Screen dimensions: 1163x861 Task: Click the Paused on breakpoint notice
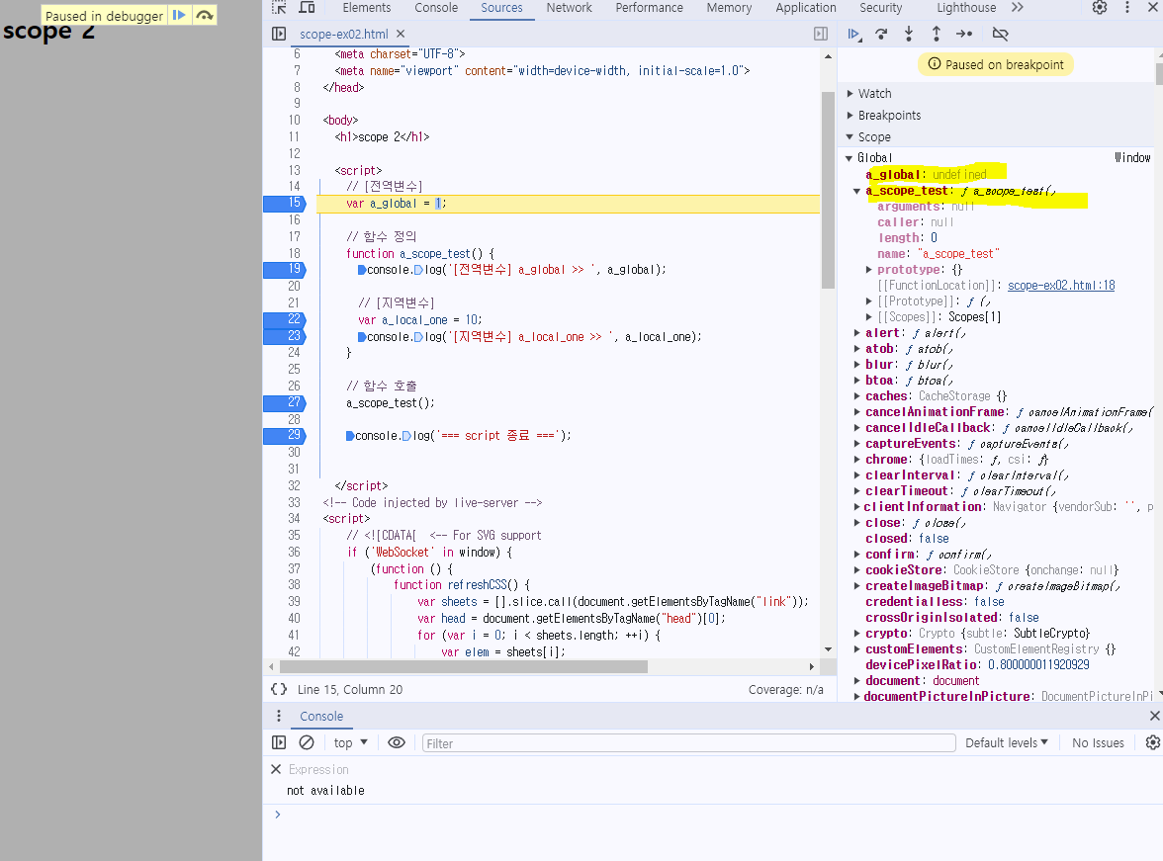click(x=996, y=64)
